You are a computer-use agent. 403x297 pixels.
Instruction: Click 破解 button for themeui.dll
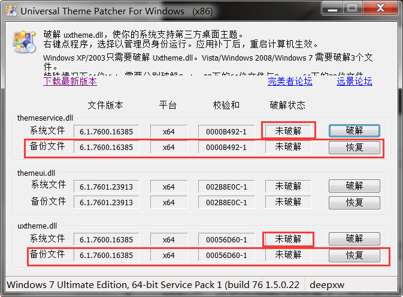[x=354, y=186]
